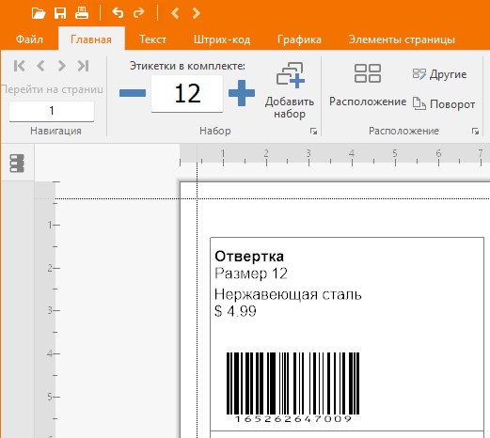The height and width of the screenshot is (438, 490).
Task: Select the Отвертка title text on label
Action: pos(249,257)
